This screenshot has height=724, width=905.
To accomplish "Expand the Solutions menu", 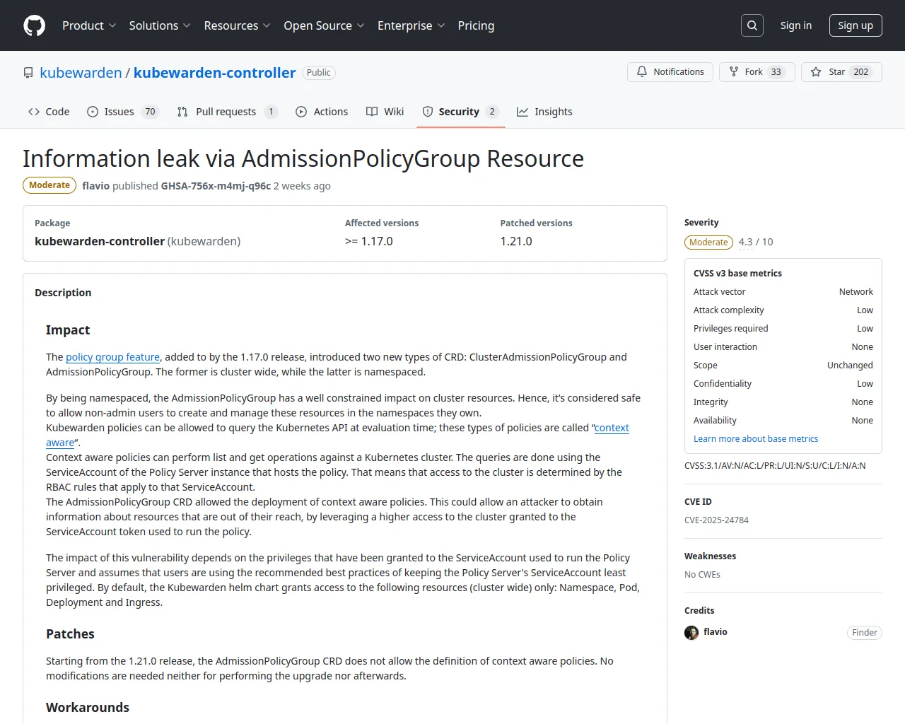I will pyautogui.click(x=160, y=25).
